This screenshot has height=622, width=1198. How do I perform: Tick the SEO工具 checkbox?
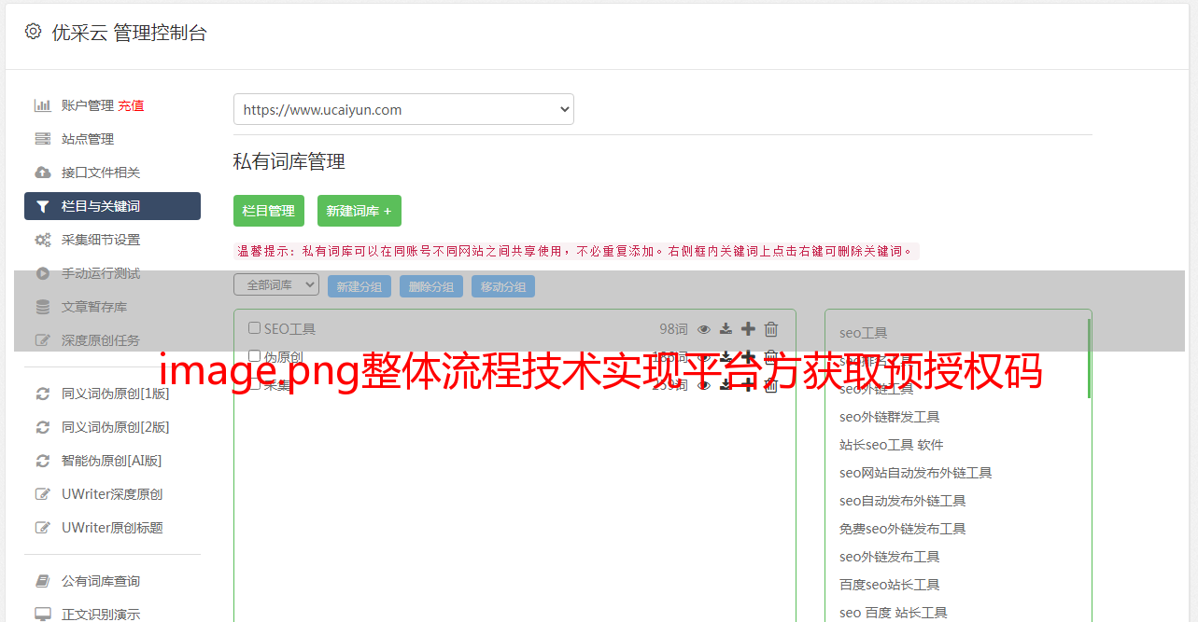pos(254,328)
